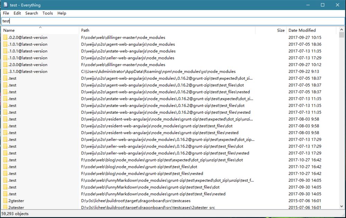This screenshot has height=218, width=346.
Task: Click the folder icon beside ".3.1.0@latest-version"
Action: click(x=5, y=72)
